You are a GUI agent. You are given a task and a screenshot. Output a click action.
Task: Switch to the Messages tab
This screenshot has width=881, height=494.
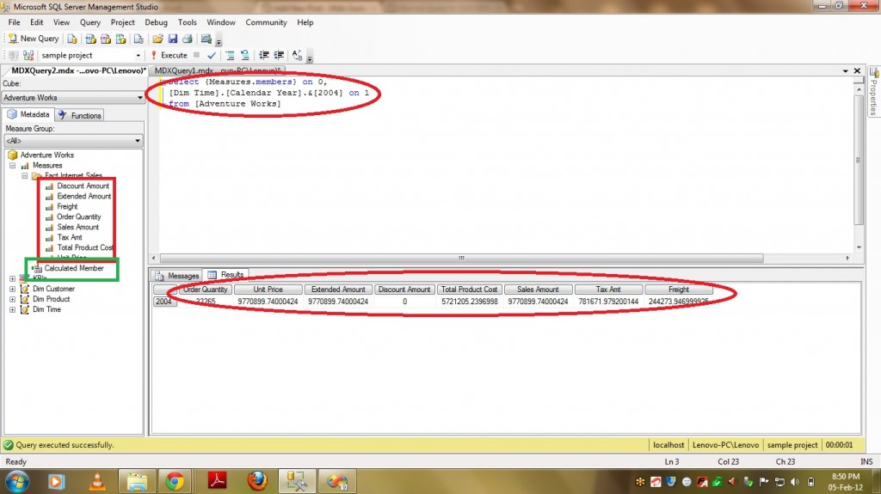pyautogui.click(x=177, y=276)
